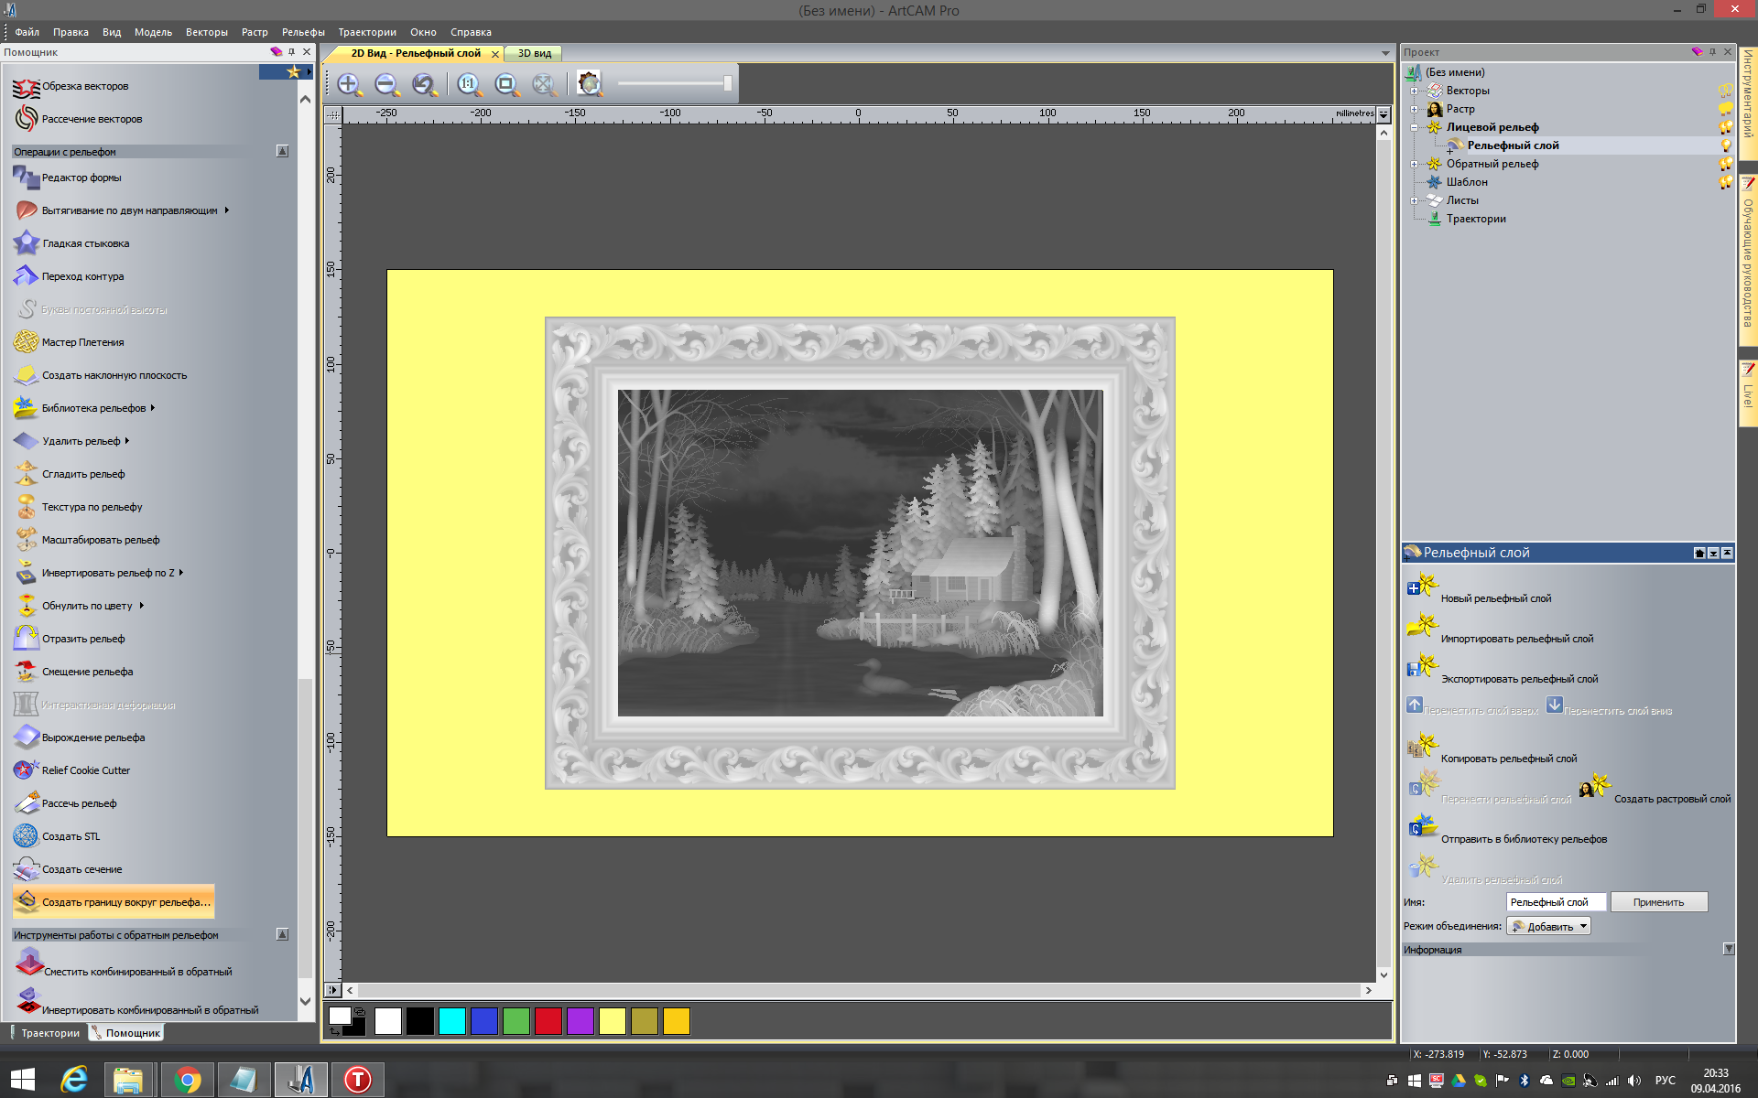Collapse the Операции с рельефом section

pos(282,151)
